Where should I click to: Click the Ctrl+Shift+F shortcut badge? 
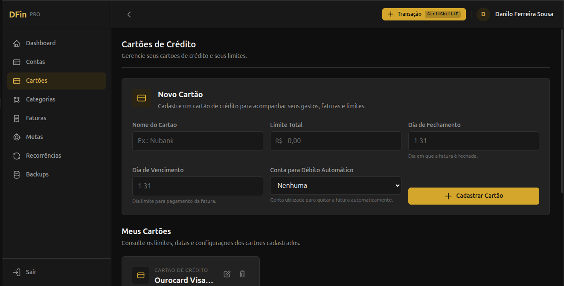point(442,14)
